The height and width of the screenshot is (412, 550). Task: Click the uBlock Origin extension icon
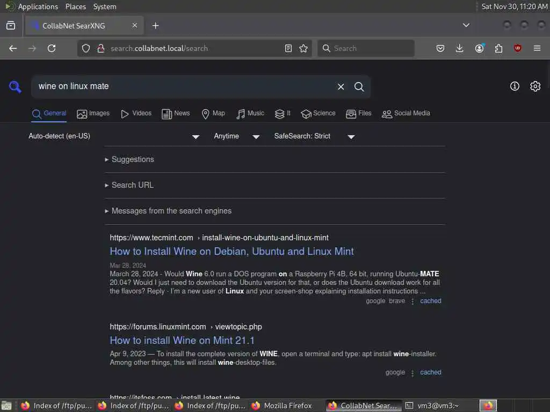click(517, 48)
